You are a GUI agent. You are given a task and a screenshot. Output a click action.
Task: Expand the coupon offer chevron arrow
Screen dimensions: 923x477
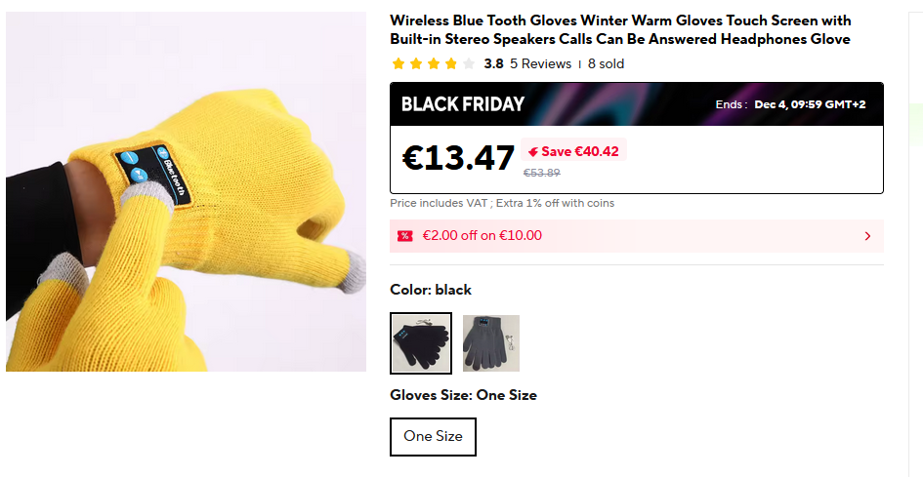pyautogui.click(x=867, y=236)
